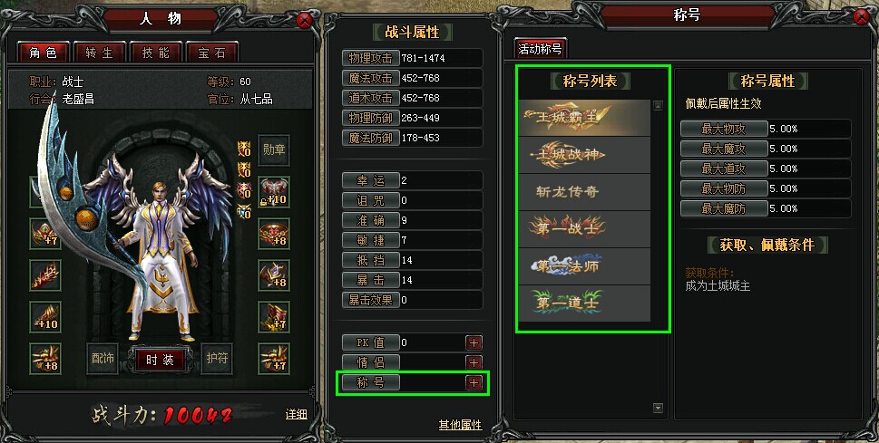Image resolution: width=879 pixels, height=443 pixels.
Task: Toggle the 时装 costume button
Action: click(161, 360)
